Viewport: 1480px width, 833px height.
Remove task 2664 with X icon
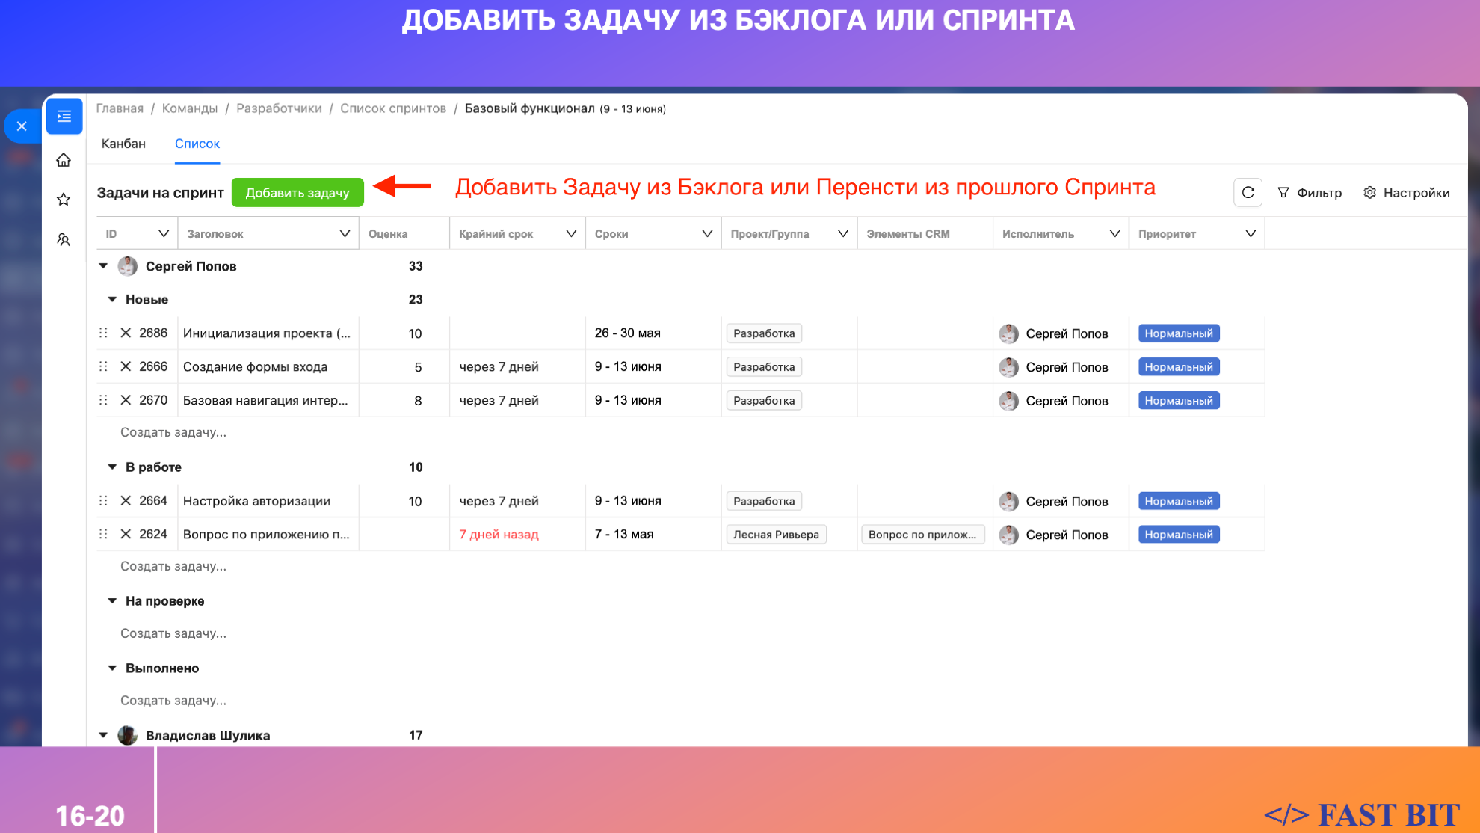(x=126, y=501)
